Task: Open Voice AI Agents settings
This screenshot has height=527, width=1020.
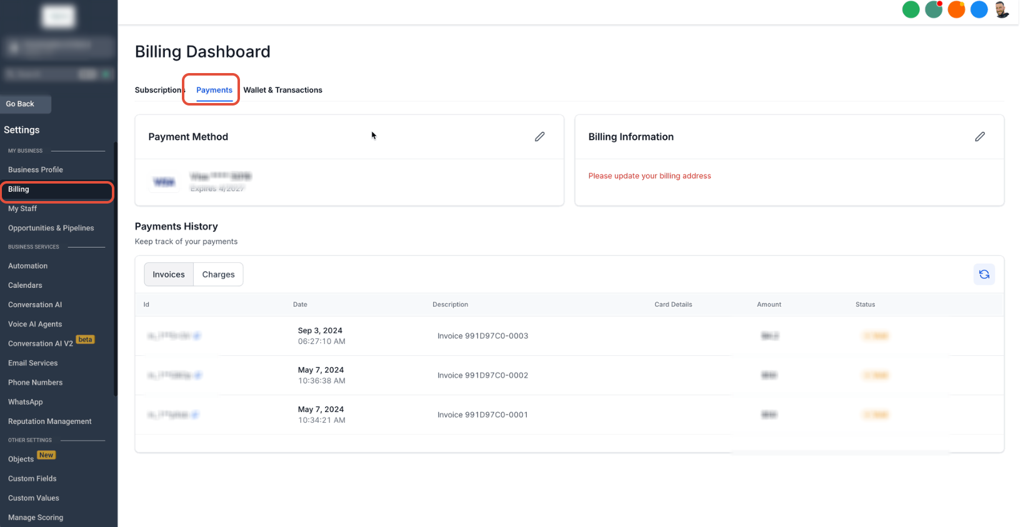Action: [35, 324]
